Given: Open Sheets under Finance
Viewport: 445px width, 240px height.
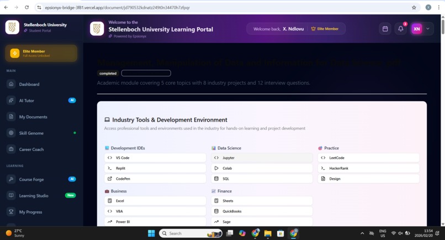Looking at the screenshot, I should click(262, 201).
